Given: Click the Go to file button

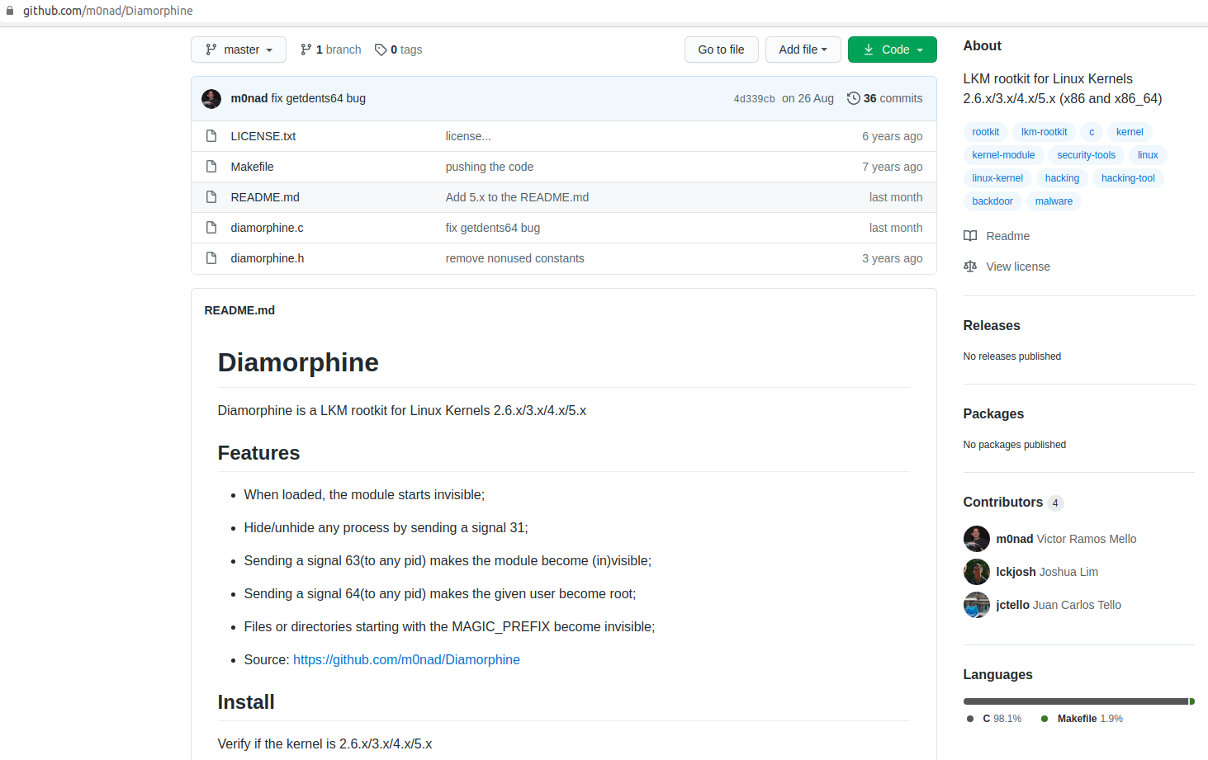Looking at the screenshot, I should coord(722,50).
